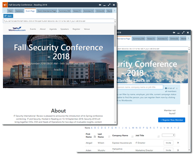Click the 'Express Insurance plc' company cell
This screenshot has height=156, width=196.
click(x=122, y=143)
